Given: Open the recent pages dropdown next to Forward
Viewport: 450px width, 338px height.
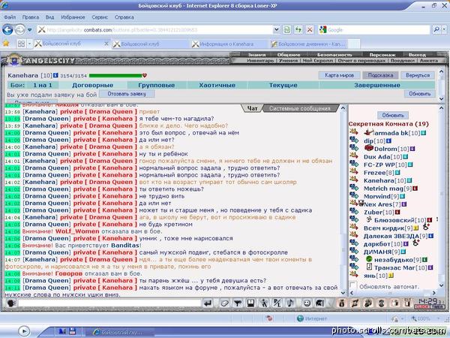Looking at the screenshot, I should point(29,29).
